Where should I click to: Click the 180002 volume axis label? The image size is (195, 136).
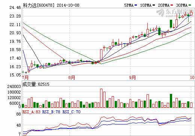click(x=14, y=92)
